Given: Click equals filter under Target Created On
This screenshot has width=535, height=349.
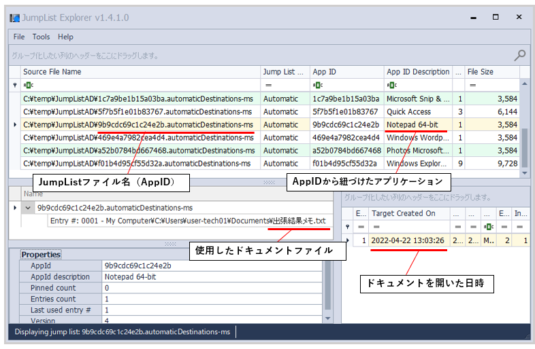Looking at the screenshot, I should pos(376,227).
